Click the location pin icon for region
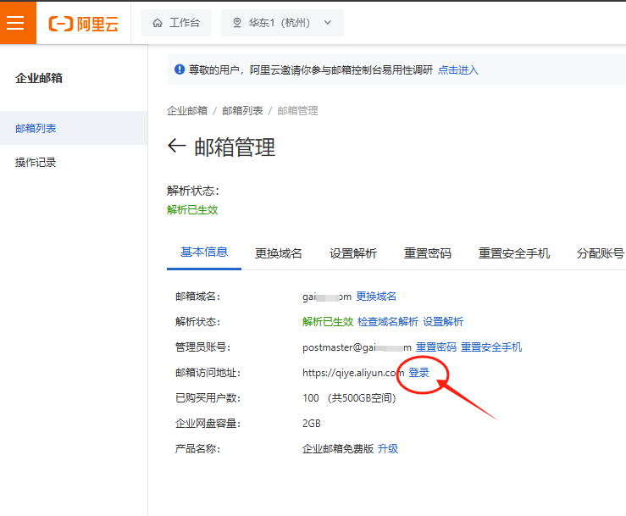Screen dimensions: 626x516 tap(236, 23)
